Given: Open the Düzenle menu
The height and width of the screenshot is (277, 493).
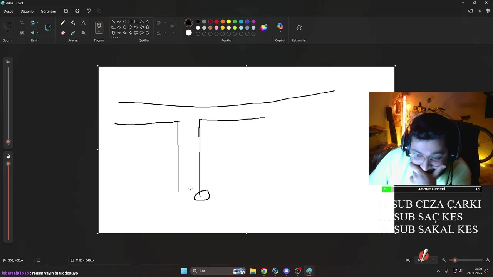Looking at the screenshot, I should pos(27,11).
